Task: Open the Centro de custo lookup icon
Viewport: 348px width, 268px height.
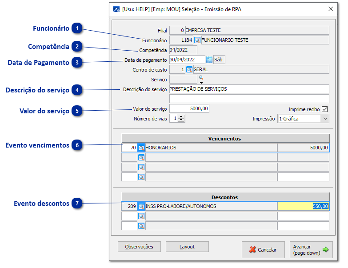Action: click(189, 69)
